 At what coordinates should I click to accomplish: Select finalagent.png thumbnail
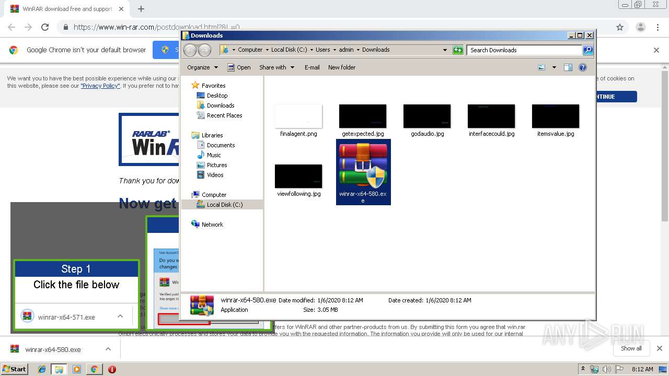[298, 116]
